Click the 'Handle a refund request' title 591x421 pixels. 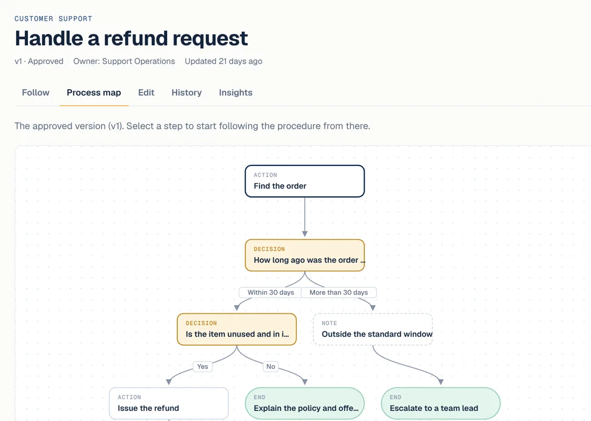[x=131, y=39]
